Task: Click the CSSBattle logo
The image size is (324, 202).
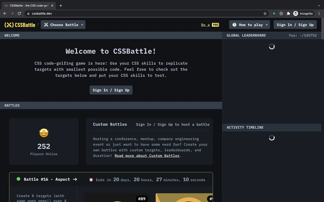Action: pos(20,25)
